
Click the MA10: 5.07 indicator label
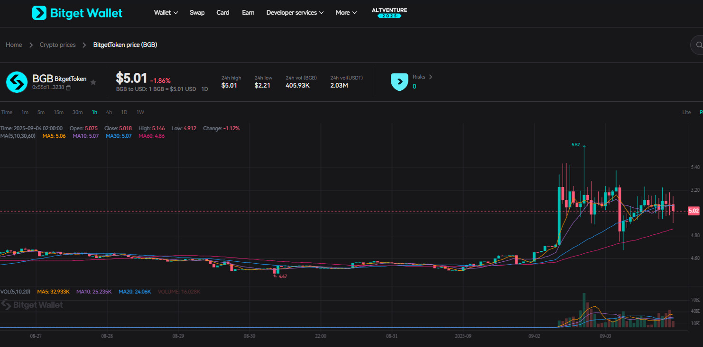pyautogui.click(x=85, y=136)
